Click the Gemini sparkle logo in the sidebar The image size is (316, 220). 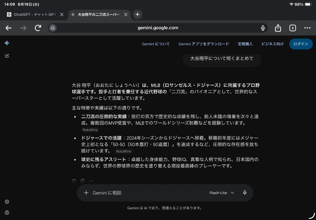click(7, 43)
